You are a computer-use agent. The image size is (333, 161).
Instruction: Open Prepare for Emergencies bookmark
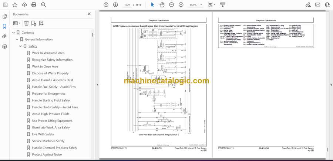pos(48,94)
